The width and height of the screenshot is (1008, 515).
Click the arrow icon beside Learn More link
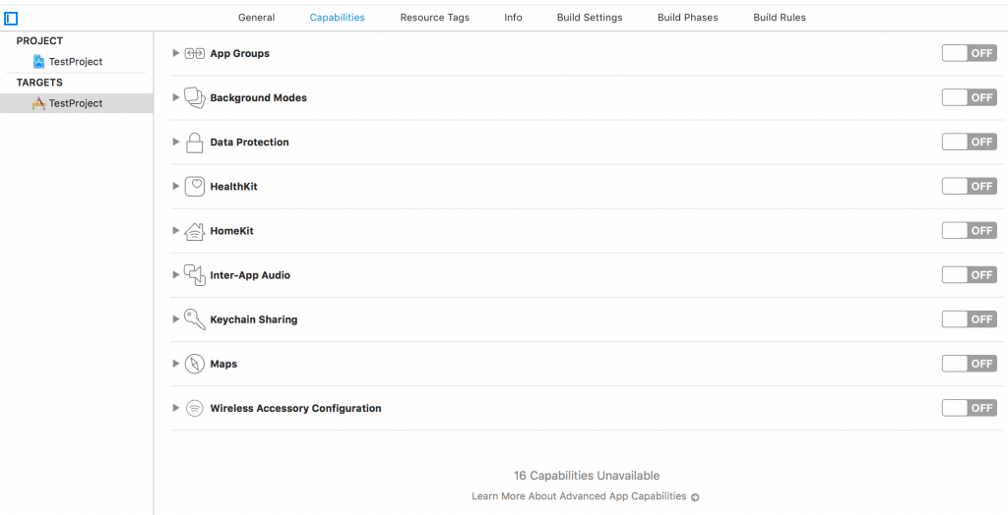tap(695, 496)
